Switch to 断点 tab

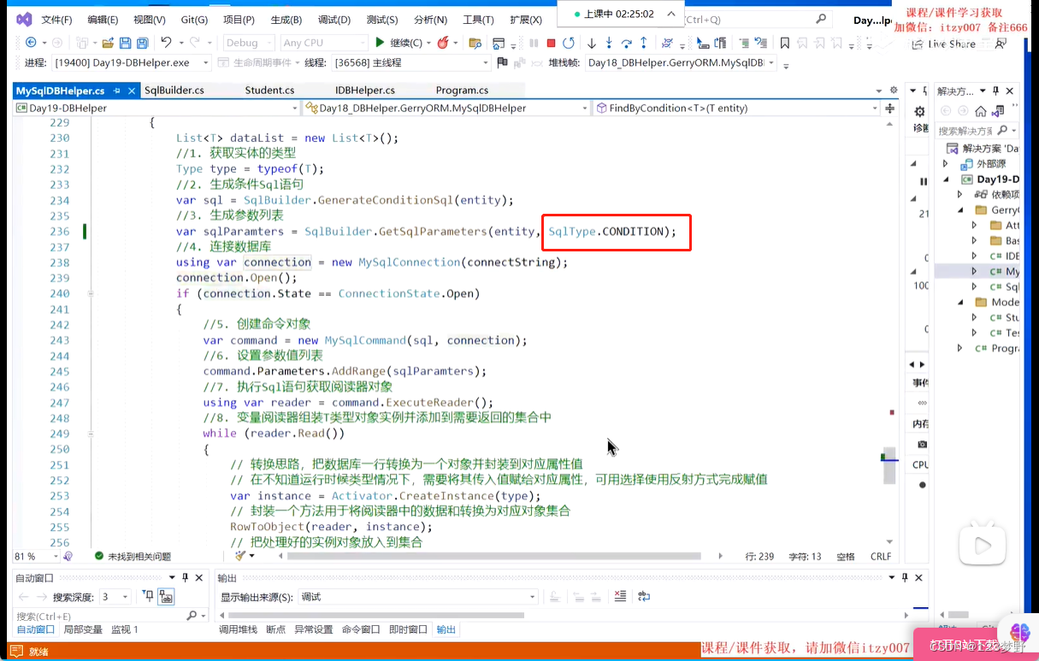coord(275,629)
